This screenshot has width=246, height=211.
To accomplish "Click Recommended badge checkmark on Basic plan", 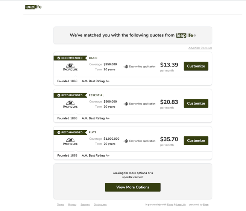I will [59, 58].
